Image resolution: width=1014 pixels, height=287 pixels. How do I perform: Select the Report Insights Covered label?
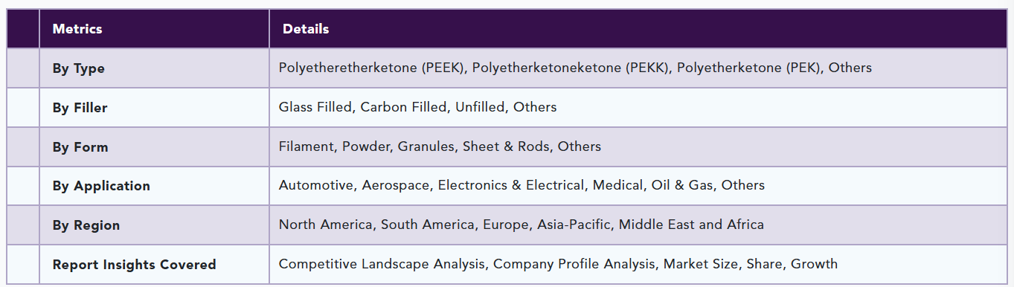click(134, 264)
